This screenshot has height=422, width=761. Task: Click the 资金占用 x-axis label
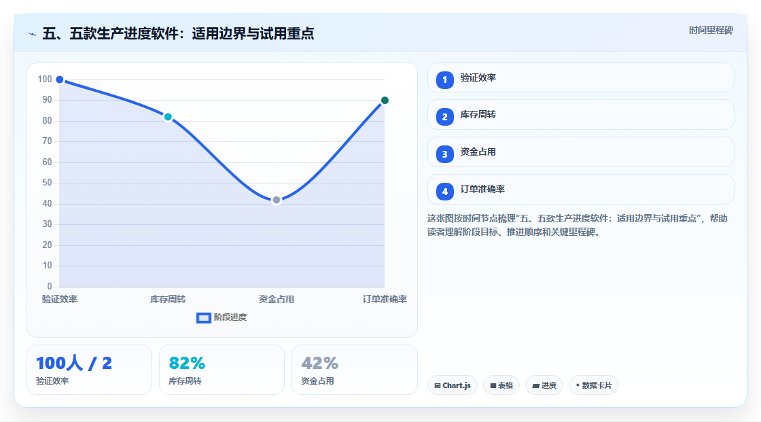(276, 300)
